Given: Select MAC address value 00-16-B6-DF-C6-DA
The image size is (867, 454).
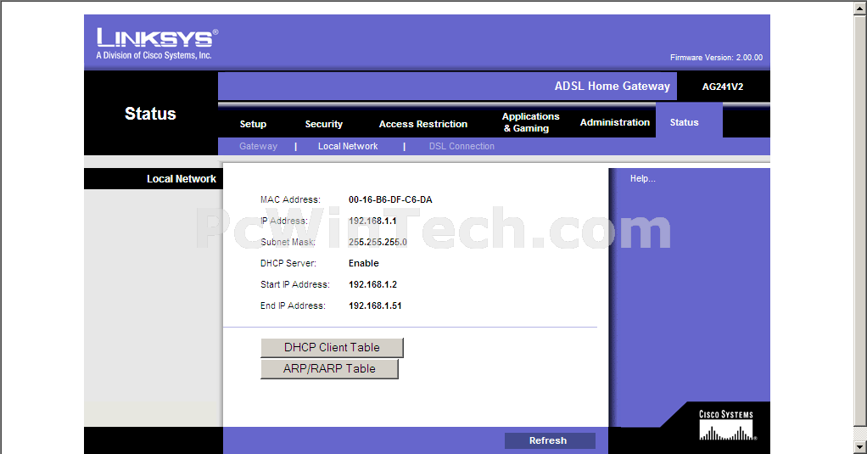Looking at the screenshot, I should 390,199.
